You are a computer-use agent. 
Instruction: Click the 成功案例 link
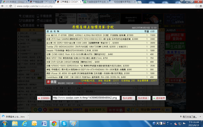click(x=44, y=21)
